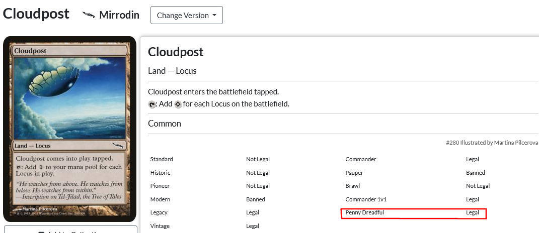Click the Not Legal status beside Brawl

[x=478, y=186]
